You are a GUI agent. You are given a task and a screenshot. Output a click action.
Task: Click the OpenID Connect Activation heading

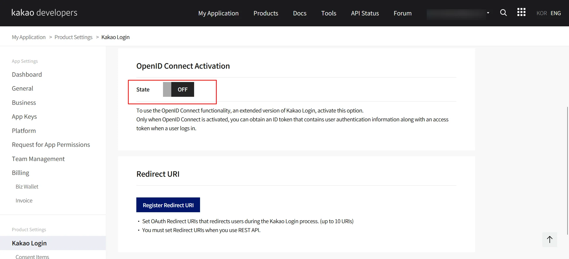[x=183, y=66]
